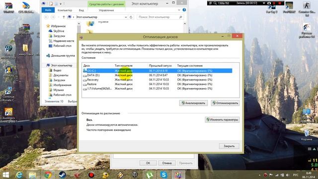Select Видео under Этот компьютер
This screenshot has width=318, height=179.
[x=57, y=70]
